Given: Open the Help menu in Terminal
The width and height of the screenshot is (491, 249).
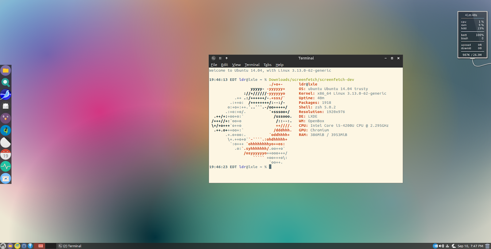Looking at the screenshot, I should [279, 65].
